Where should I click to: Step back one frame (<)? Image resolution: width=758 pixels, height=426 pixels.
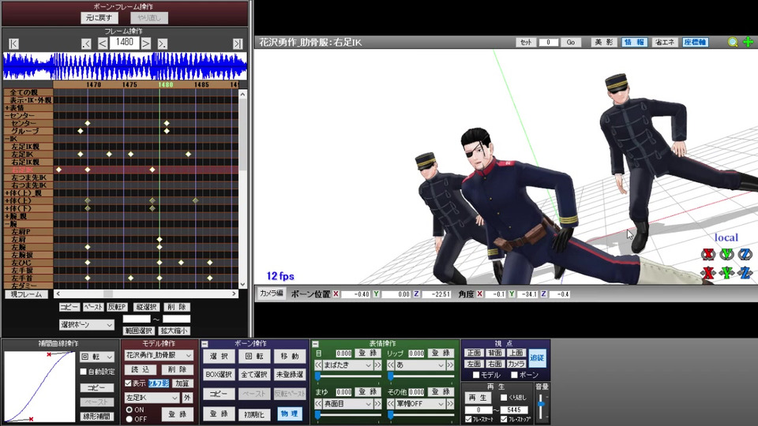(103, 43)
